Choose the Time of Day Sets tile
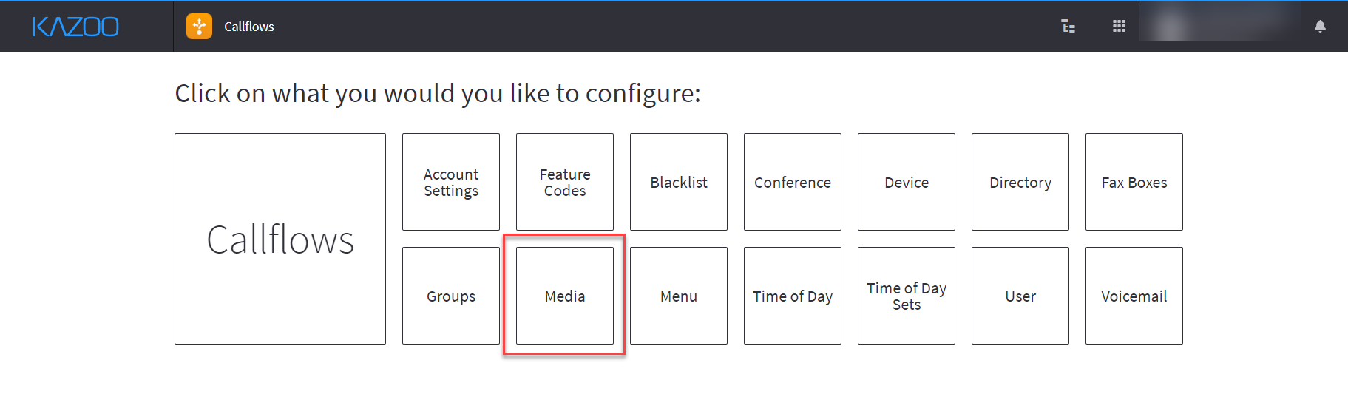 coord(907,296)
